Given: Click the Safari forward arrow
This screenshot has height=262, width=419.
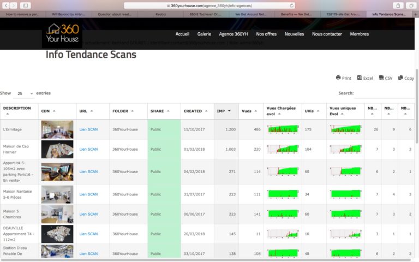Looking at the screenshot, I should tap(13, 5).
